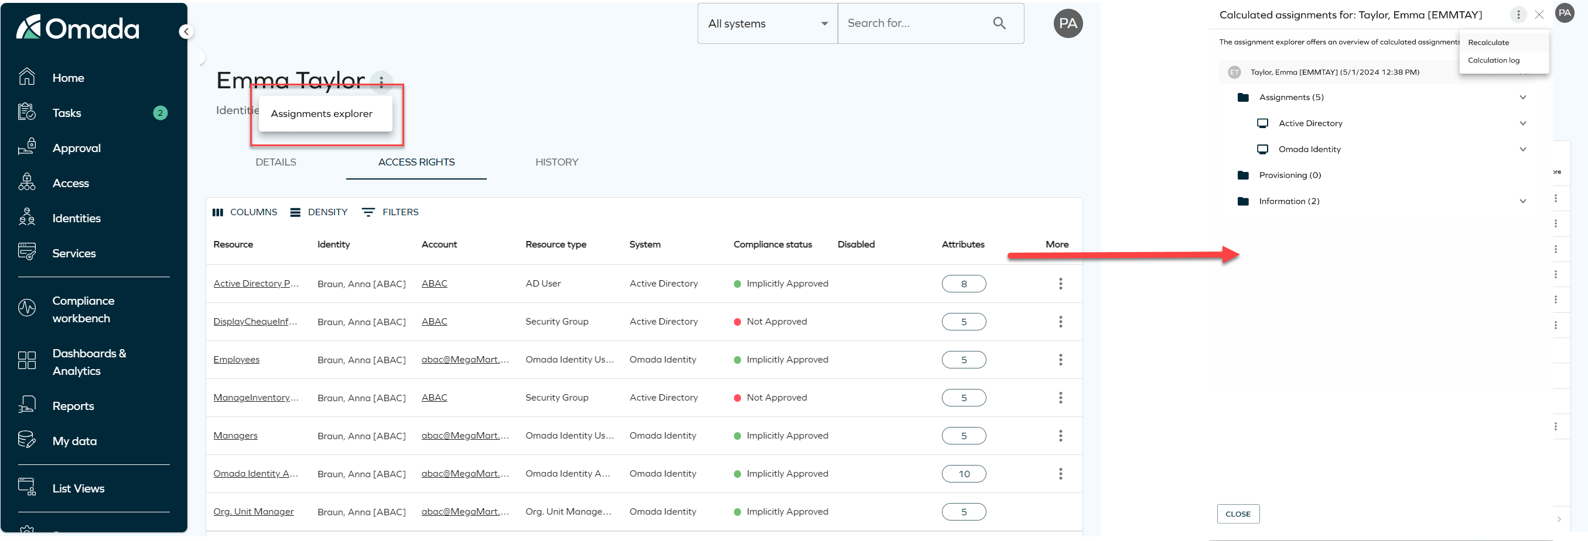Choose Assignments explorer from the popup menu
The width and height of the screenshot is (1588, 541).
click(326, 113)
